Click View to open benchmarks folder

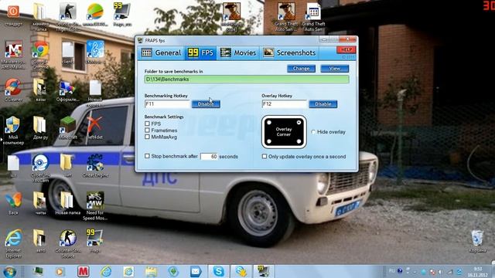coord(335,69)
